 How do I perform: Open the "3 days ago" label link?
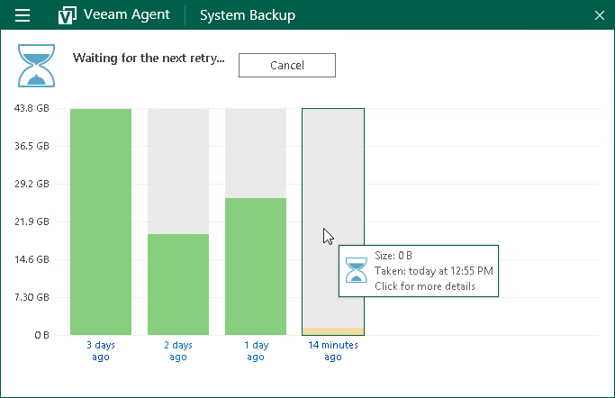101,351
